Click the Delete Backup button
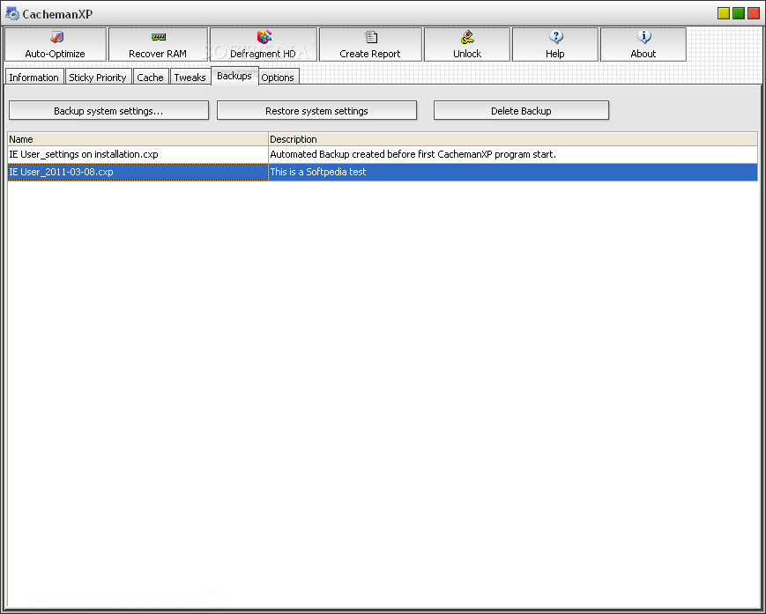 tap(521, 110)
